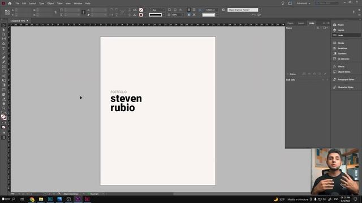Open the File menu

(x=18, y=3)
